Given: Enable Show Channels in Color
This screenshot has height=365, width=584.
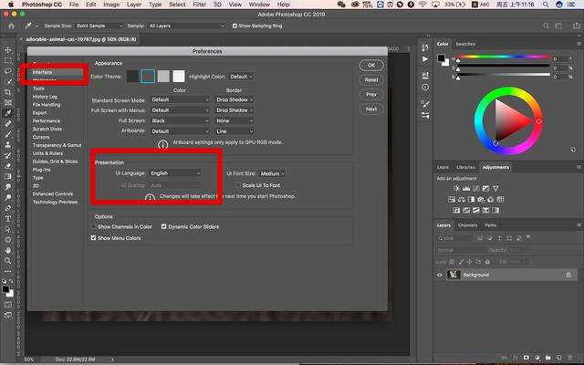Looking at the screenshot, I should coord(93,227).
